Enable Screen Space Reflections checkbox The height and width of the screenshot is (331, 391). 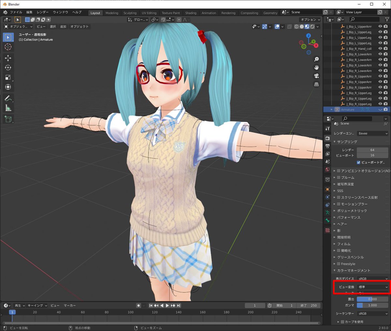pos(339,197)
